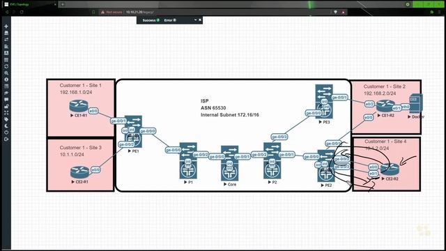Select the PE3 router node icon
This screenshot has height=251, width=446.
[x=324, y=101]
